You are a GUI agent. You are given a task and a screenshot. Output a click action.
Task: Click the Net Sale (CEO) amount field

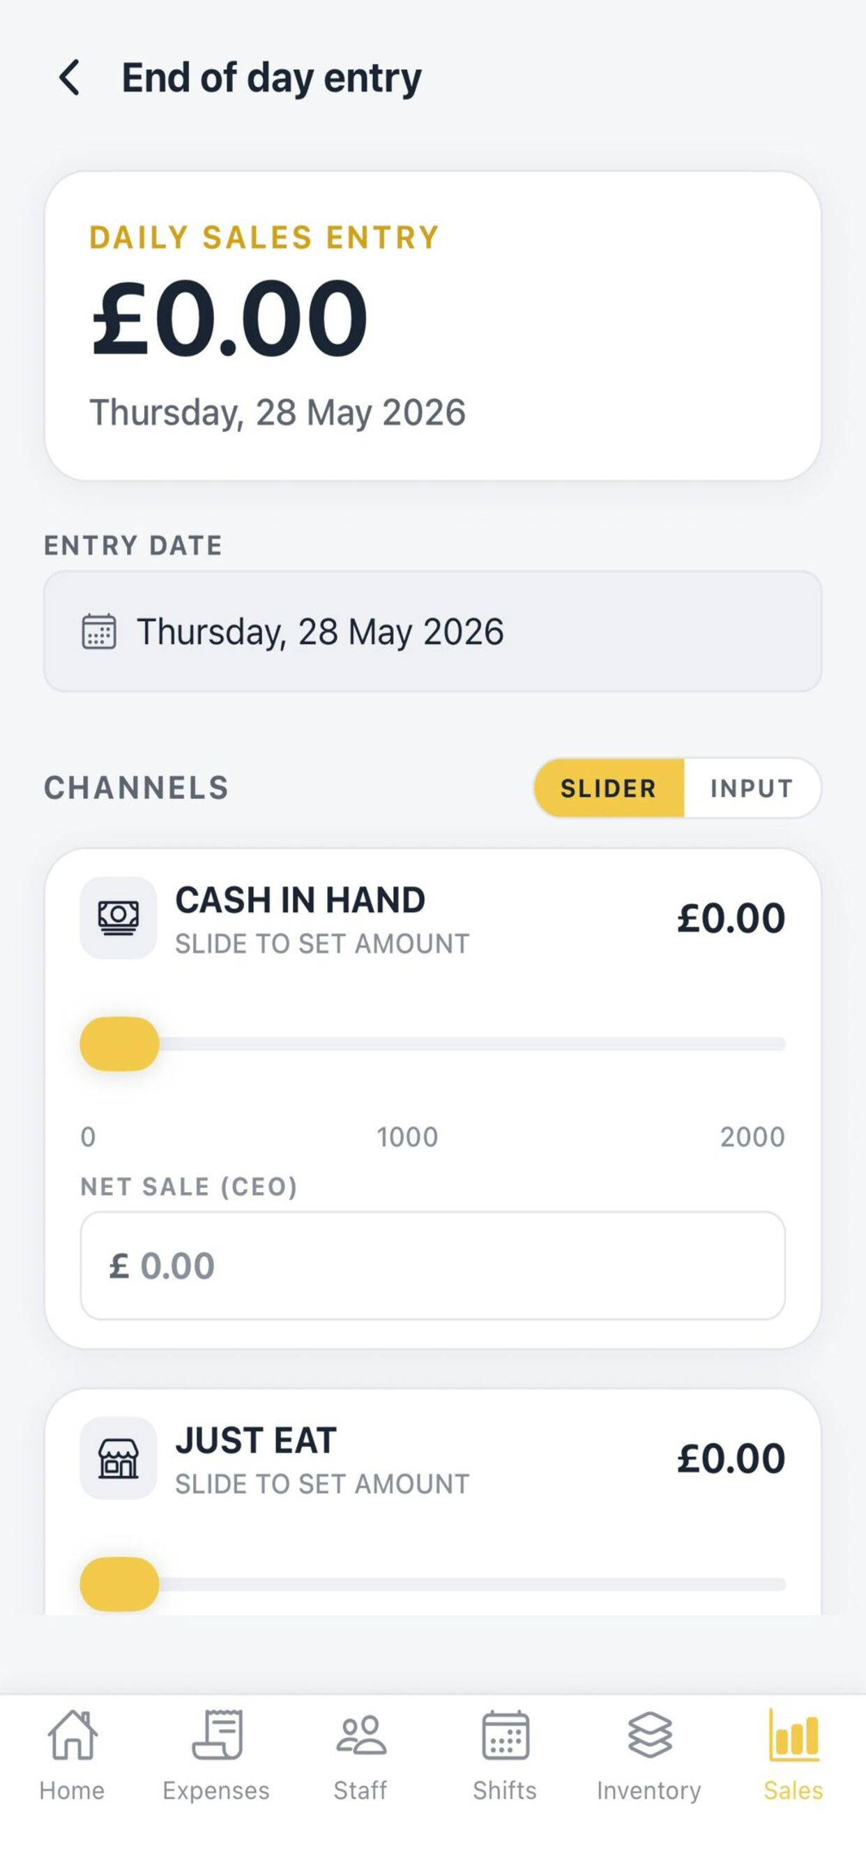[x=433, y=1266]
